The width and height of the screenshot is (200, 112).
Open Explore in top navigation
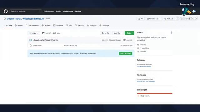[x=78, y=11]
